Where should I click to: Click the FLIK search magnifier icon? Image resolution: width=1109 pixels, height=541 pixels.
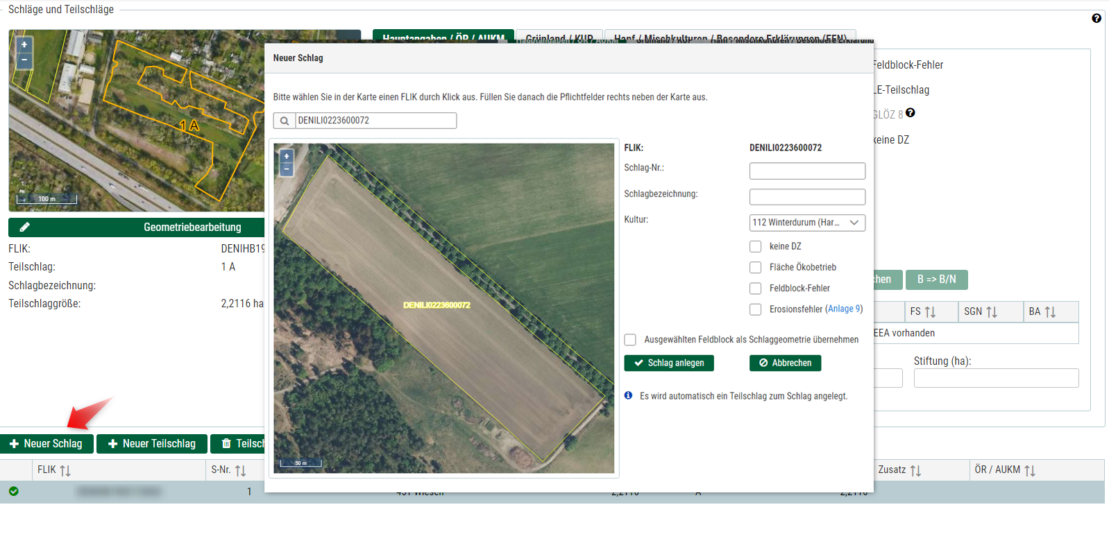click(x=285, y=121)
